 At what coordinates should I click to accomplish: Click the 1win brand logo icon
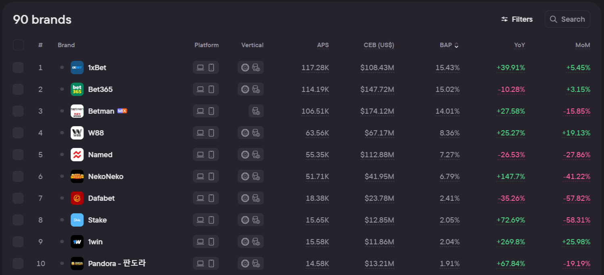point(77,242)
